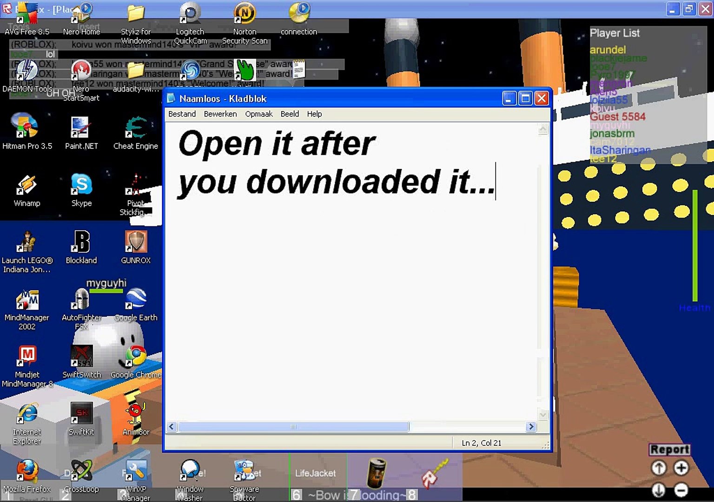
Task: Open the Beeld menu
Action: [290, 114]
